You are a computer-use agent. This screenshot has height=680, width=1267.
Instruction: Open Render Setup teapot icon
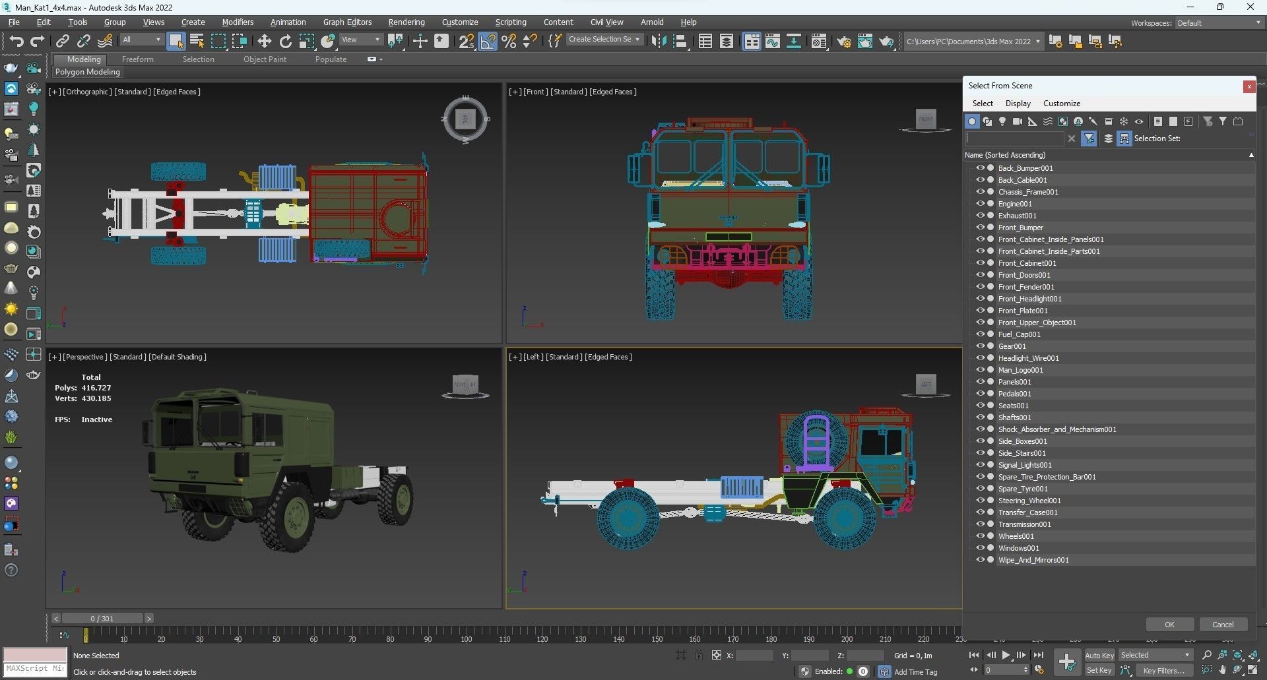(x=844, y=41)
